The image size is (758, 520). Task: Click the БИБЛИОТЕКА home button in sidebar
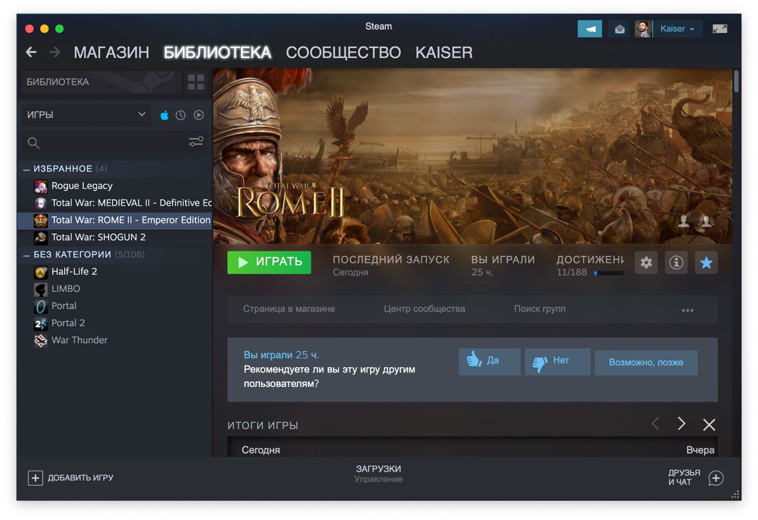pos(101,82)
